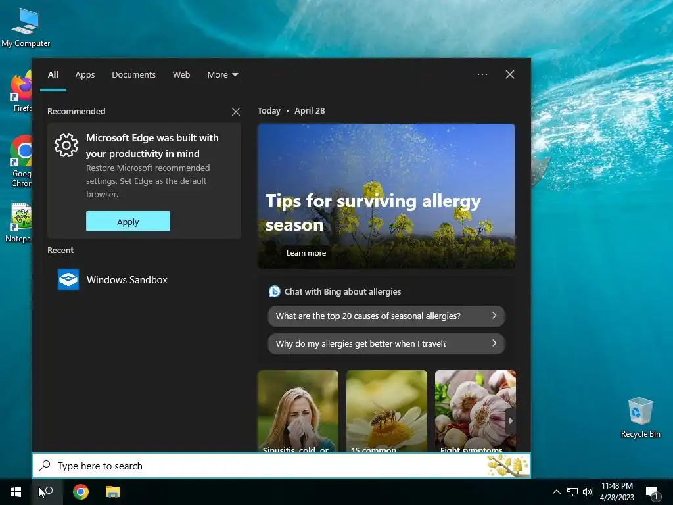Click the taskbar search icon
The image size is (673, 505).
pyautogui.click(x=47, y=492)
